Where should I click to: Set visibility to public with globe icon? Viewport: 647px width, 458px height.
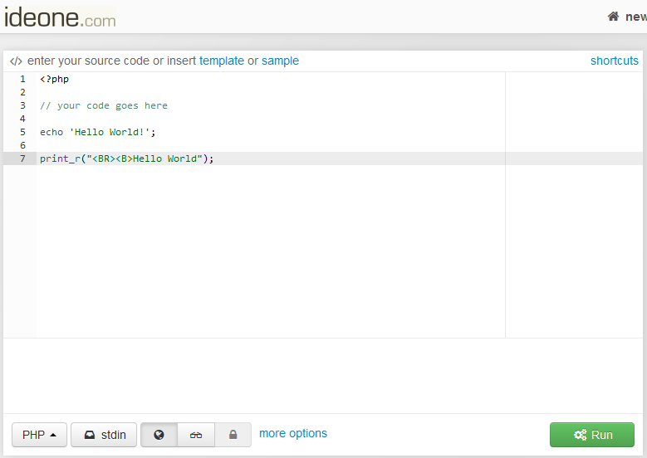tap(159, 435)
